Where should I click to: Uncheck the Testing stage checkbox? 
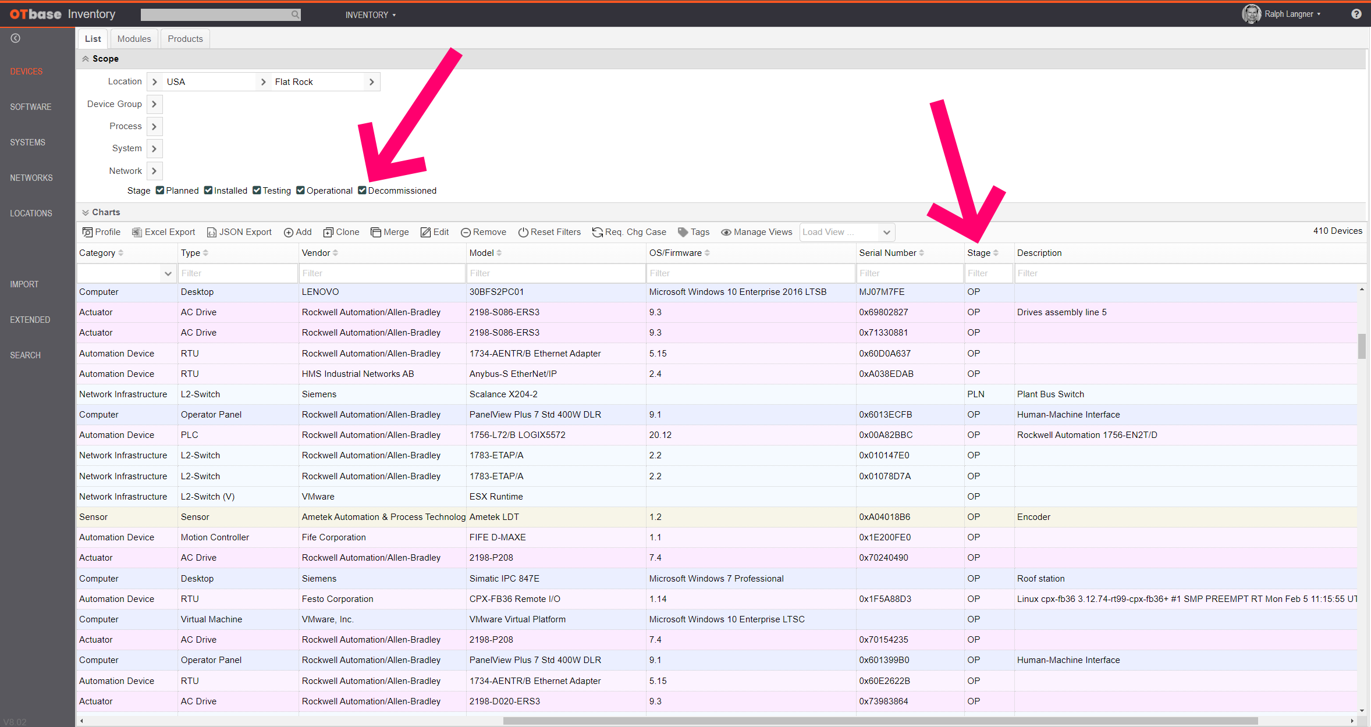pyautogui.click(x=257, y=190)
